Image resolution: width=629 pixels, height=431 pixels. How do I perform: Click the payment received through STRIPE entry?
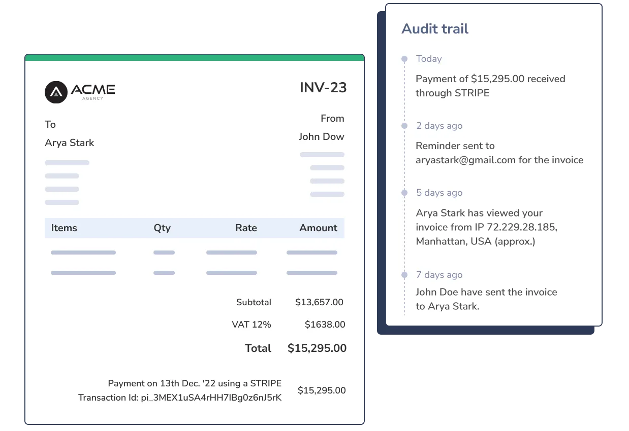(x=490, y=86)
